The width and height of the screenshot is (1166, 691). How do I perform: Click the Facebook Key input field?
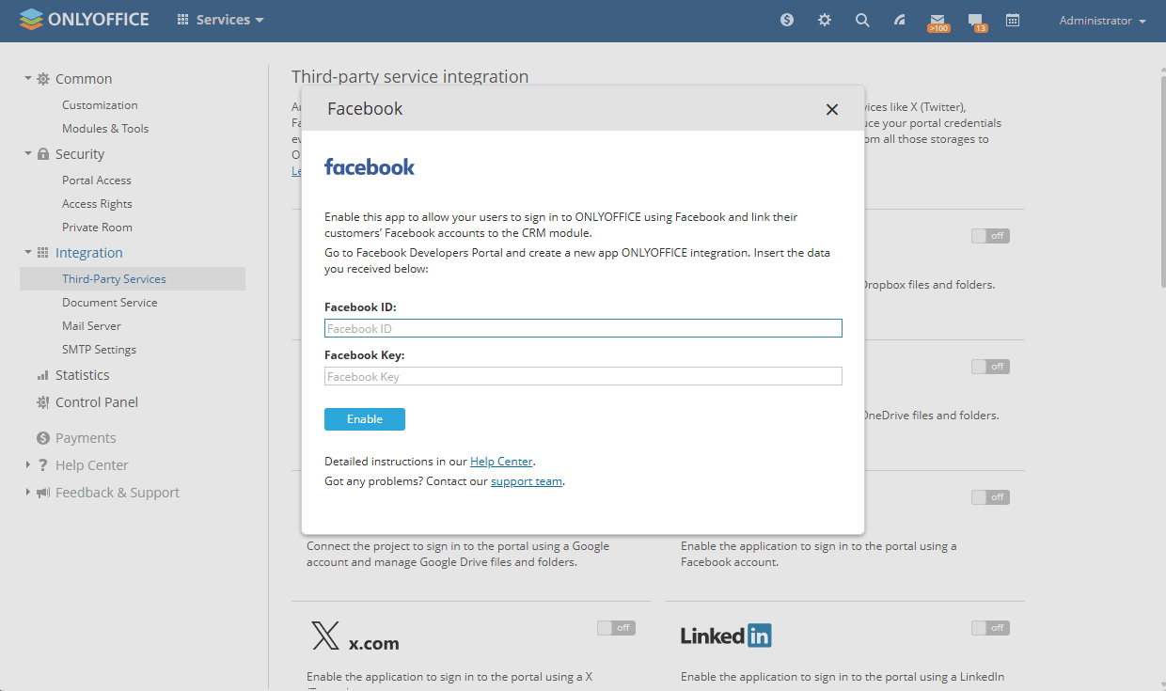coord(583,376)
